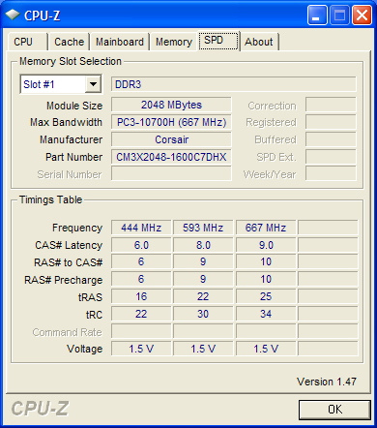Image resolution: width=377 pixels, height=428 pixels.
Task: Minimize the CPU-Z window
Action: coord(317,15)
